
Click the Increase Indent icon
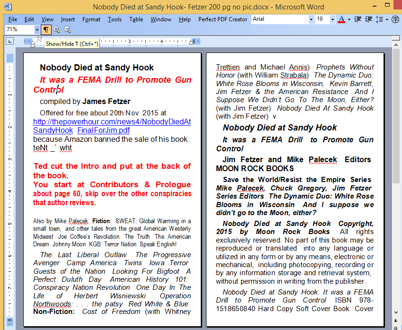coord(369,19)
